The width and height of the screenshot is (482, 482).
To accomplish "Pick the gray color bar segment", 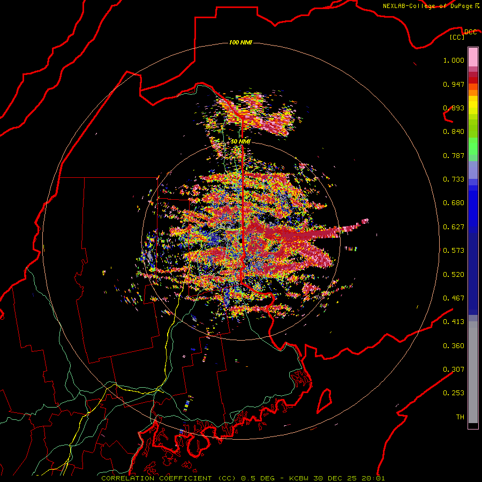I will pos(473,372).
